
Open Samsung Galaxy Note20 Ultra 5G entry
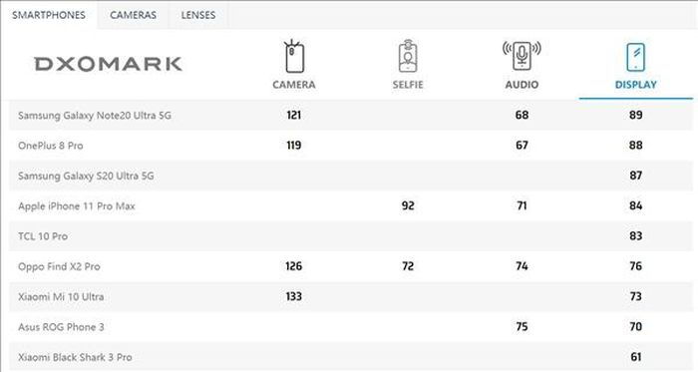click(95, 116)
